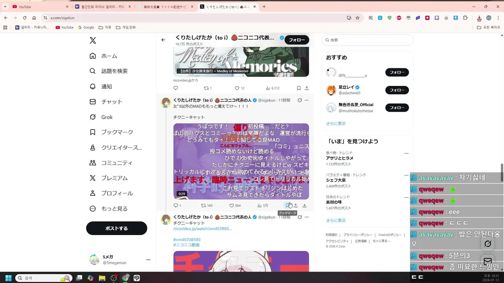Open 話題を検索 in the sidebar
The height and width of the screenshot is (283, 504).
point(109,71)
